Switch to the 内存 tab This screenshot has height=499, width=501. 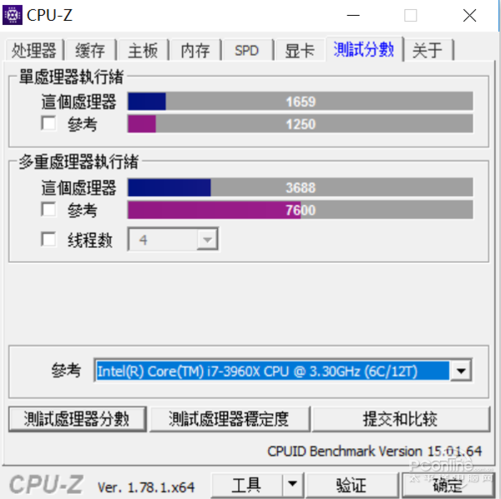pos(195,50)
